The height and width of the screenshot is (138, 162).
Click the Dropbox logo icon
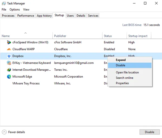point(9,56)
